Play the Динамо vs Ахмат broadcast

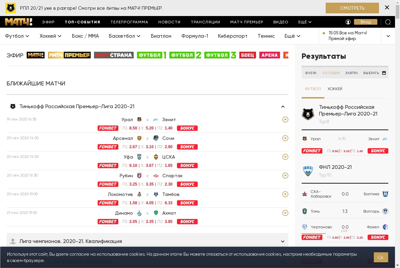(x=285, y=213)
